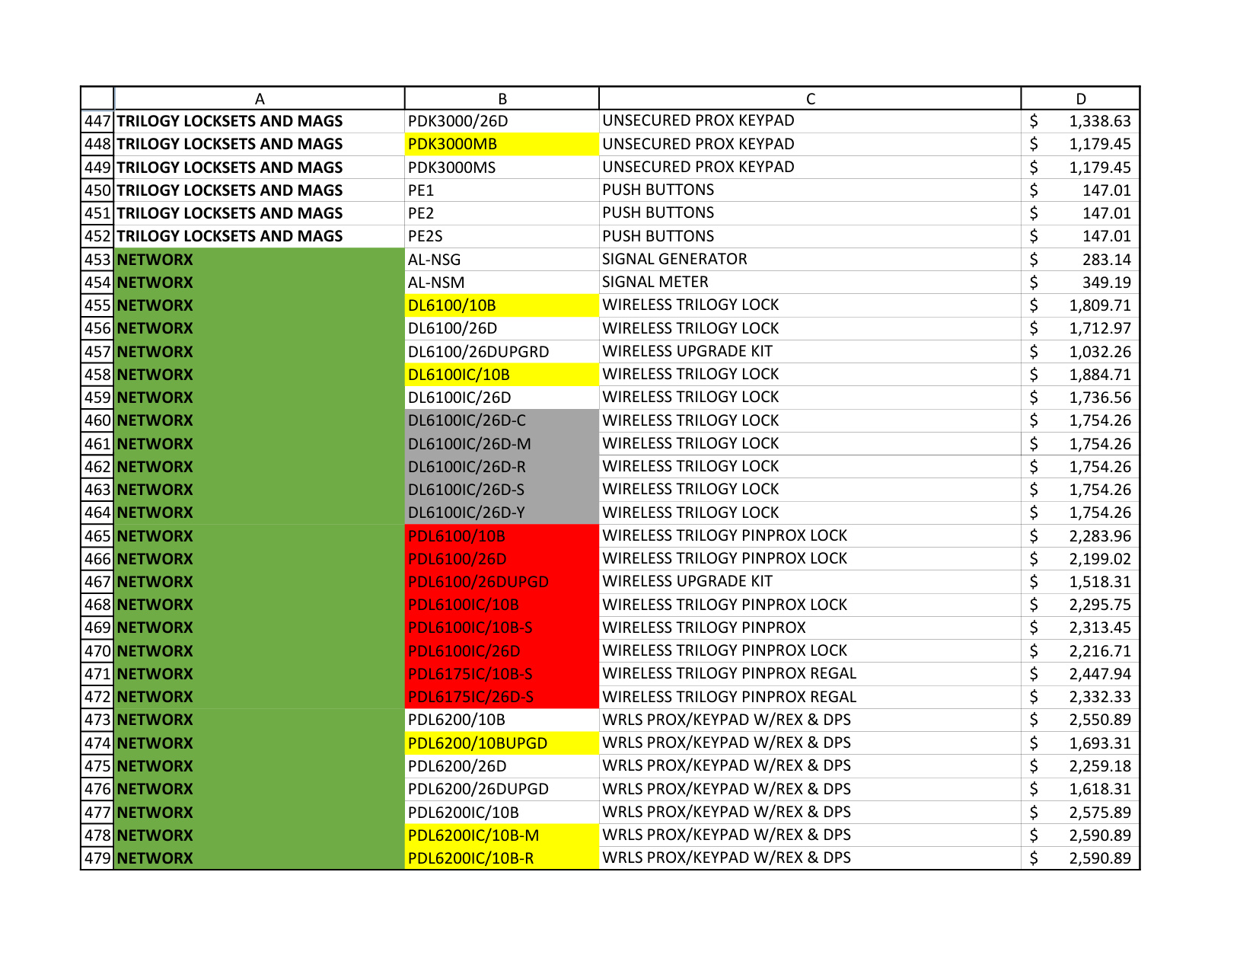The width and height of the screenshot is (1256, 971).
Task: Click yellow cell DL6100IC/10B
Action: [x=502, y=375]
